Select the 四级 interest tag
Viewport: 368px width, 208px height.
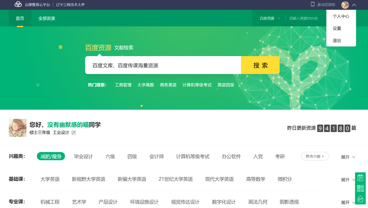point(132,157)
